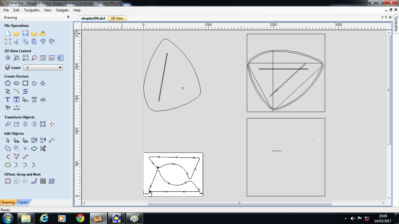The height and width of the screenshot is (224, 399).
Task: Select the Draw Polygon tool
Action: (34, 83)
